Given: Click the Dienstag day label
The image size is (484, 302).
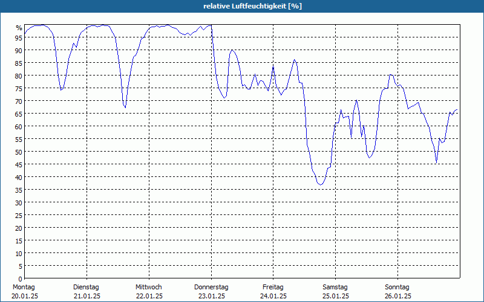Looking at the screenshot, I should pos(86,287).
